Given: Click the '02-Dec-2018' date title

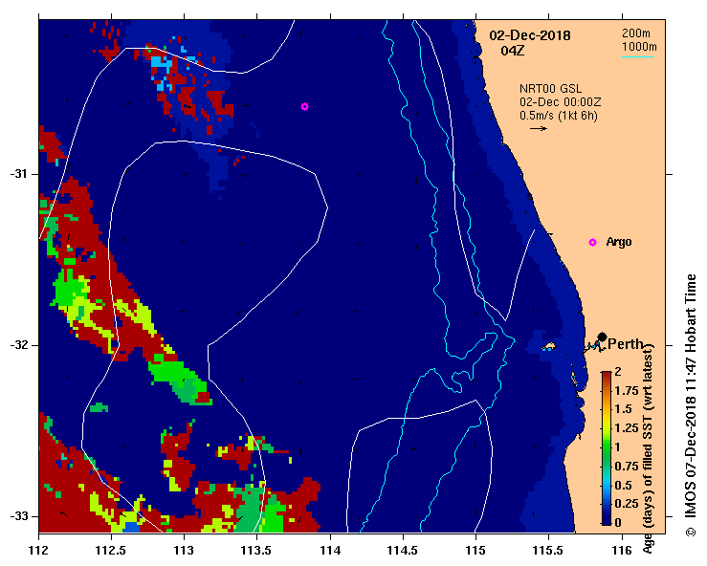Looking at the screenshot, I should coord(530,35).
